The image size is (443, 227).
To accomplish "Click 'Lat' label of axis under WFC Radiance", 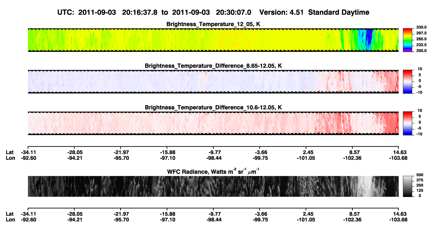I will coord(10,214).
